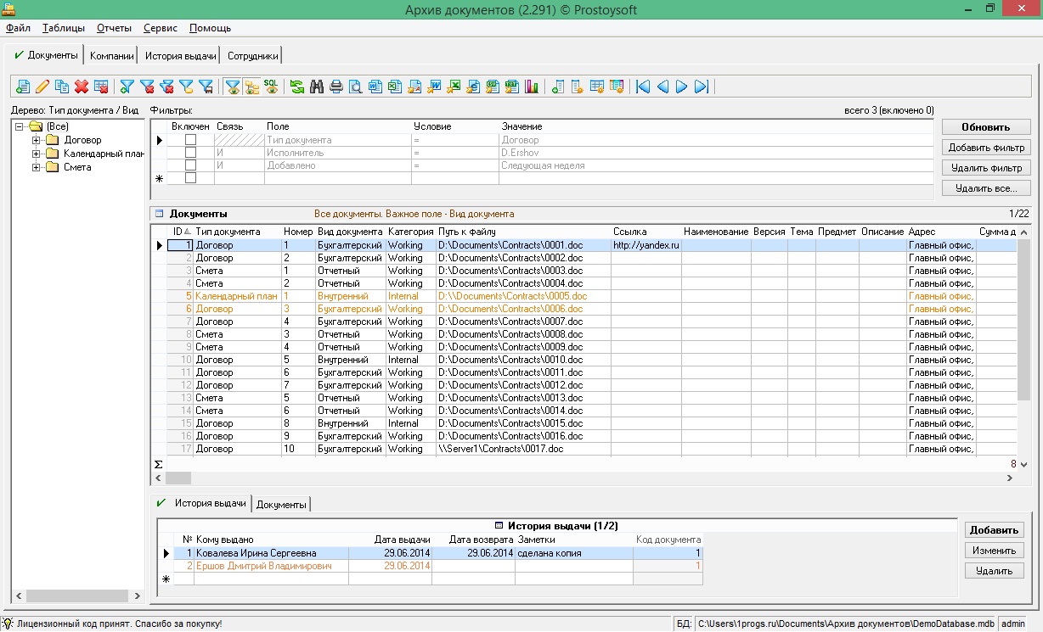Enable the 'Добавлено' filter checkbox

(190, 165)
